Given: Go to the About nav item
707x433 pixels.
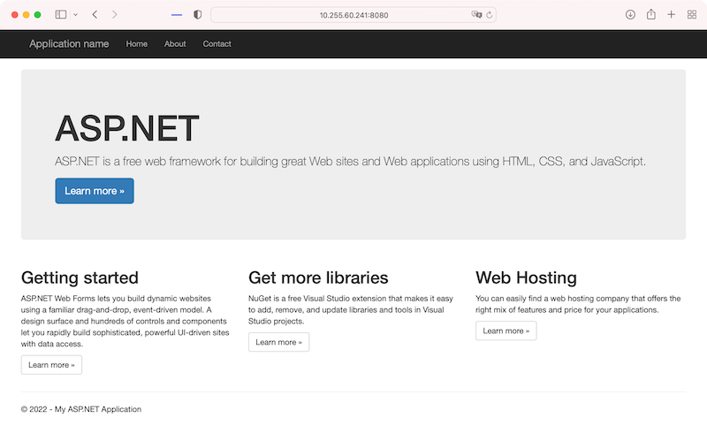Looking at the screenshot, I should tap(175, 44).
